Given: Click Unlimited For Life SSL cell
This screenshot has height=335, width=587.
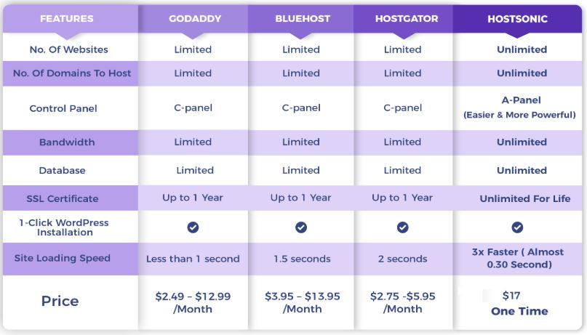Looking at the screenshot, I should pyautogui.click(x=525, y=198).
